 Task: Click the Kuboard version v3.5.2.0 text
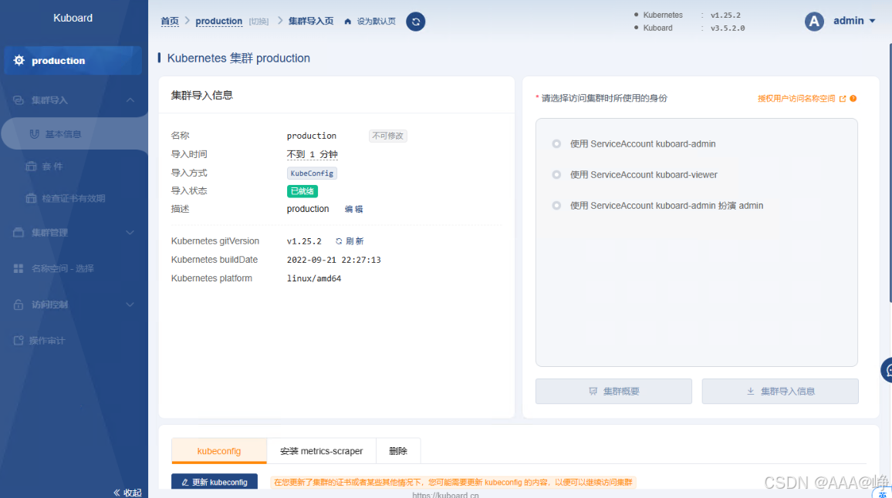point(728,28)
